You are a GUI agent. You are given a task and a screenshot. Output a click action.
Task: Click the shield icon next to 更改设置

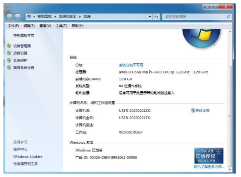pyautogui.click(x=193, y=111)
